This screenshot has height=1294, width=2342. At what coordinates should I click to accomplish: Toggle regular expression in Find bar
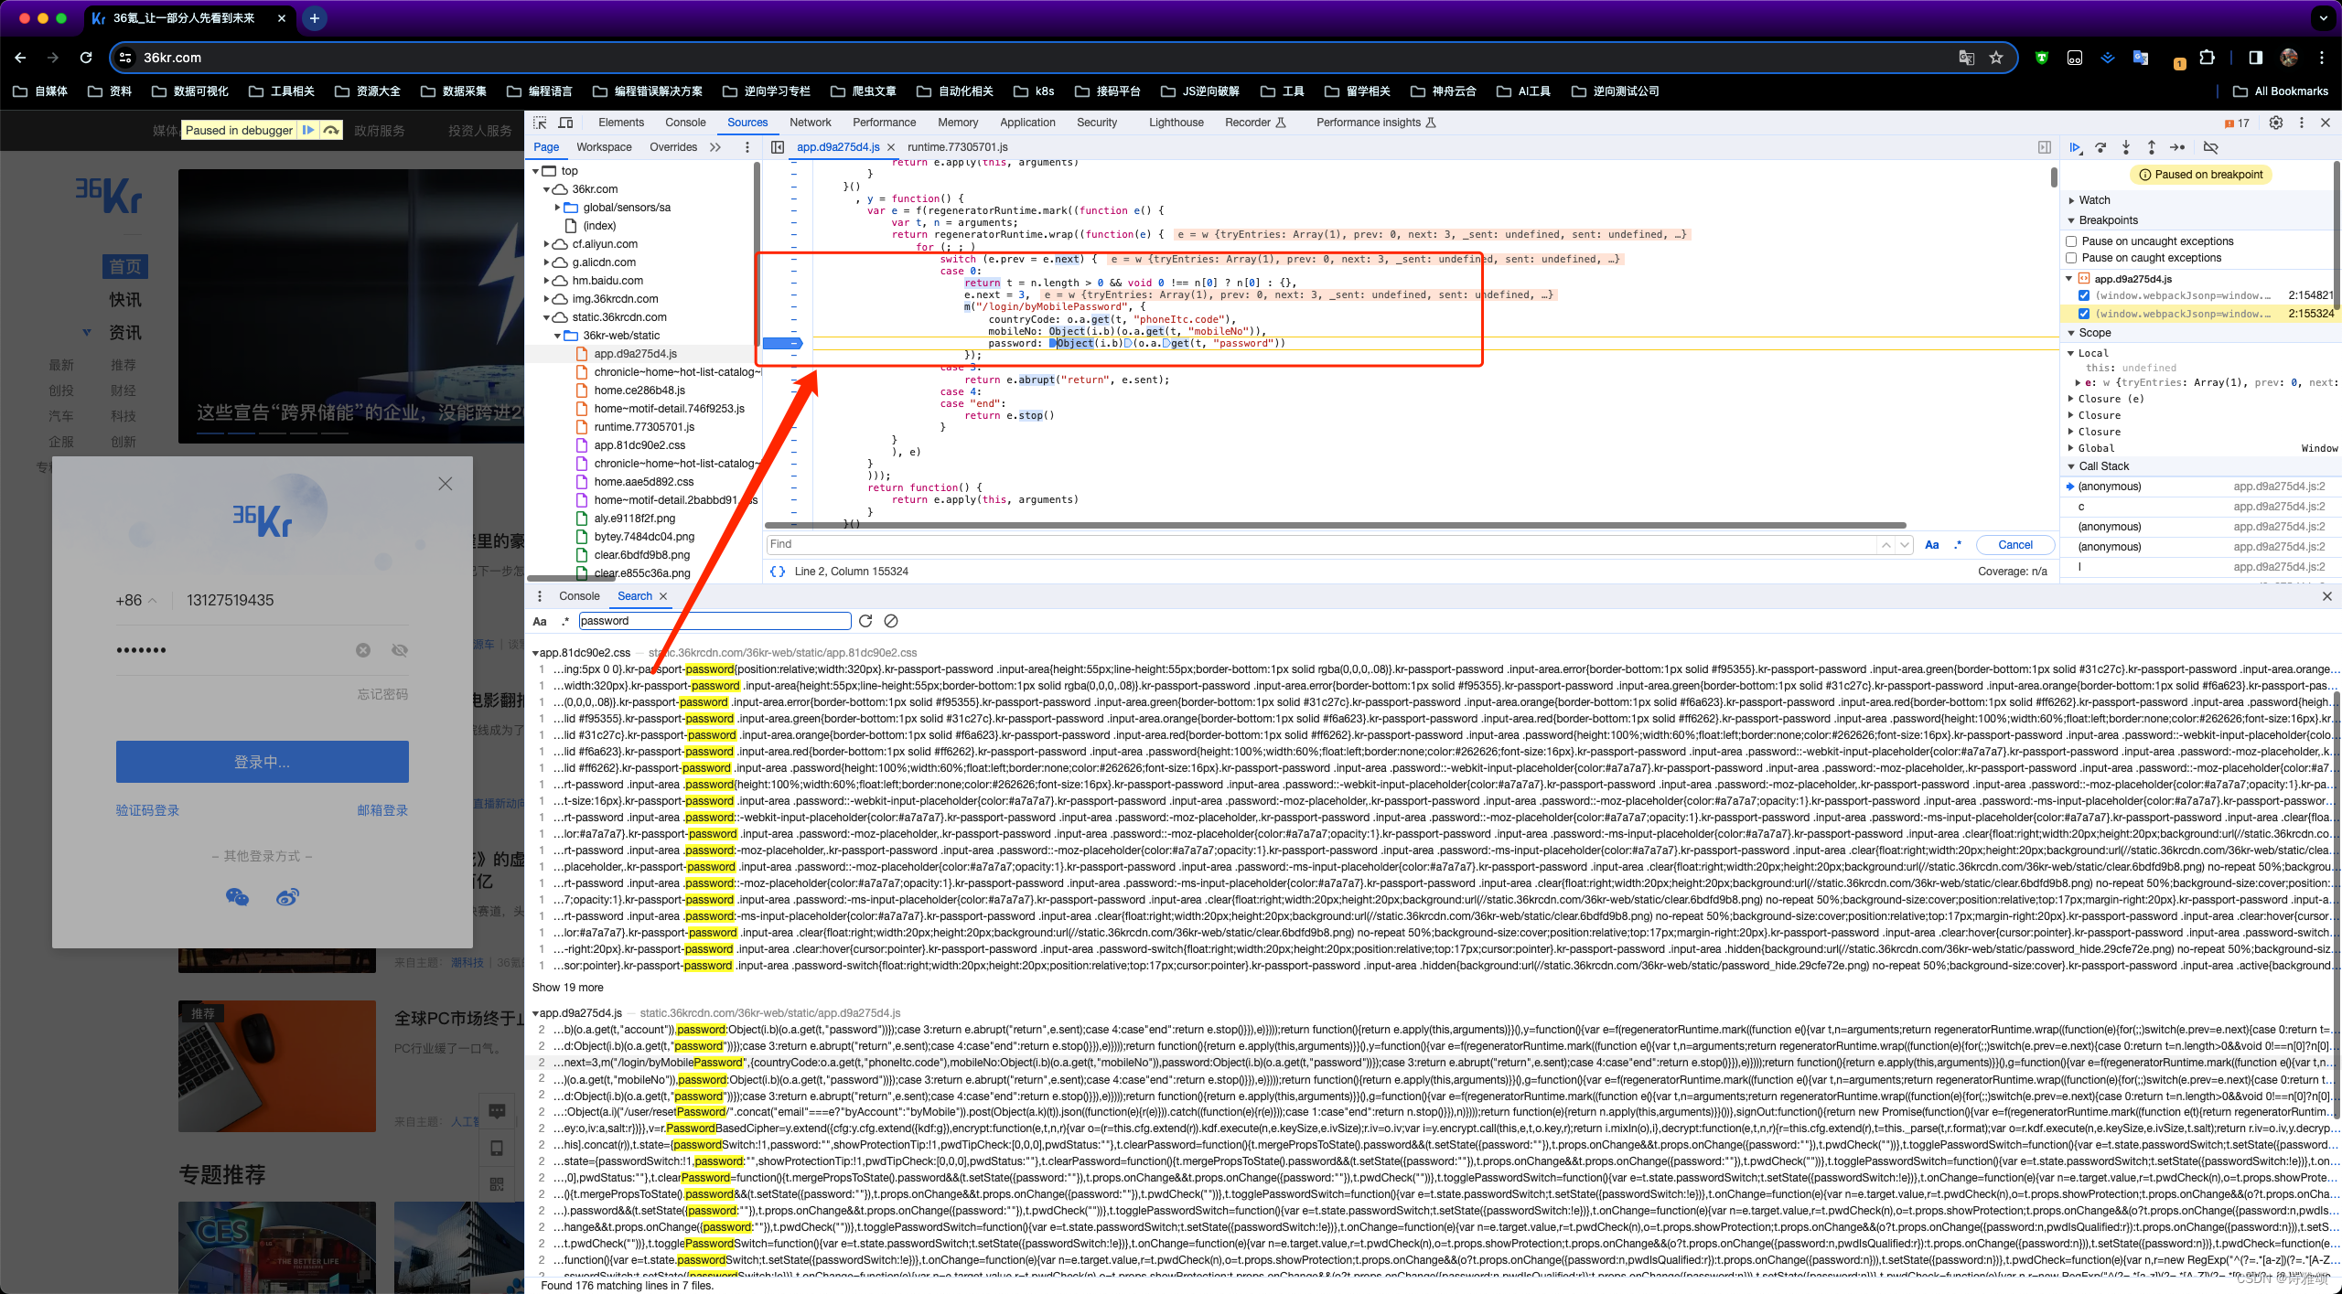(1958, 545)
